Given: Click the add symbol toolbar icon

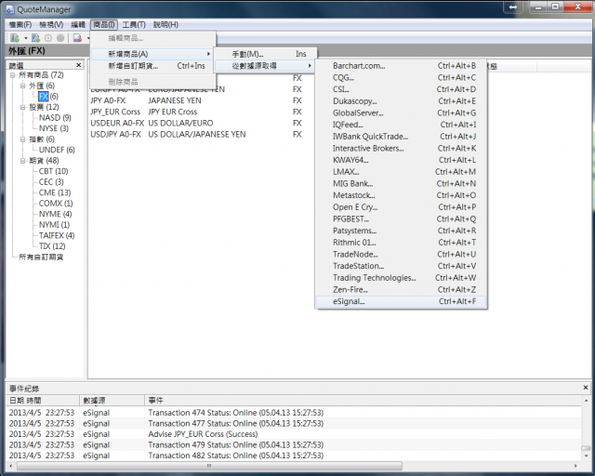Looking at the screenshot, I should click(x=15, y=38).
